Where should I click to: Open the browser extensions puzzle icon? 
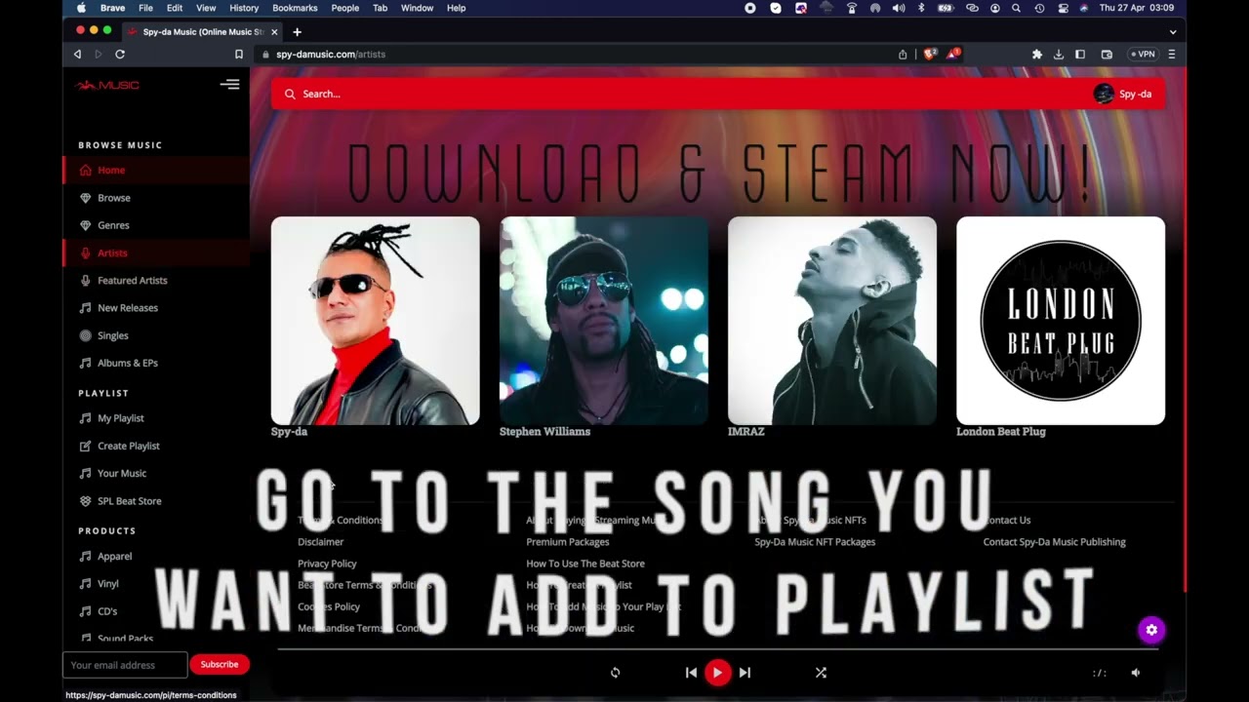point(1036,55)
